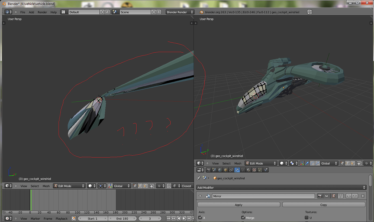374x222 pixels.
Task: Move Mirror modifier up in stack
Action: click(x=349, y=196)
